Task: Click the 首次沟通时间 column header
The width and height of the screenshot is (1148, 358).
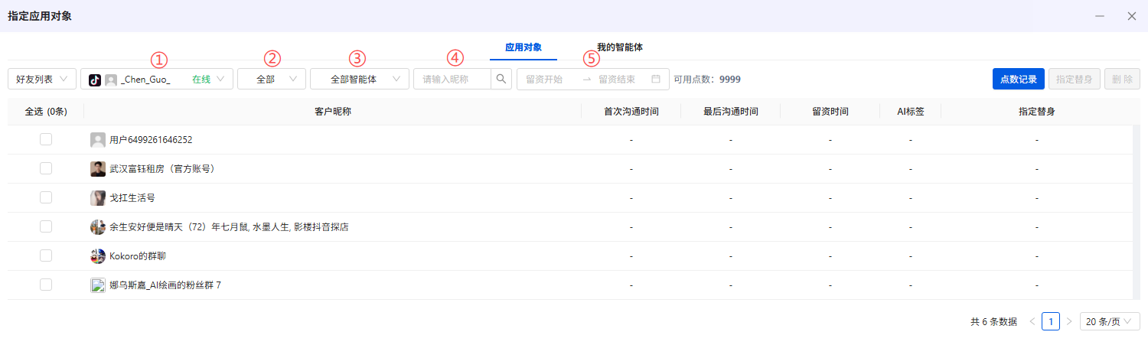Action: pos(631,112)
